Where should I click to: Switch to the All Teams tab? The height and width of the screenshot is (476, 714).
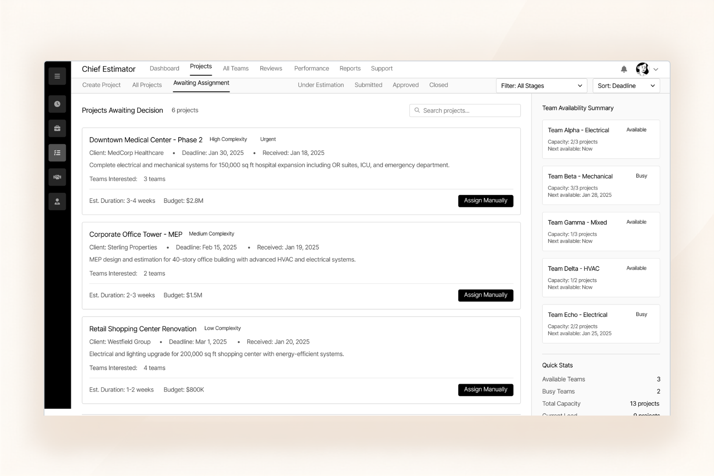(x=236, y=69)
